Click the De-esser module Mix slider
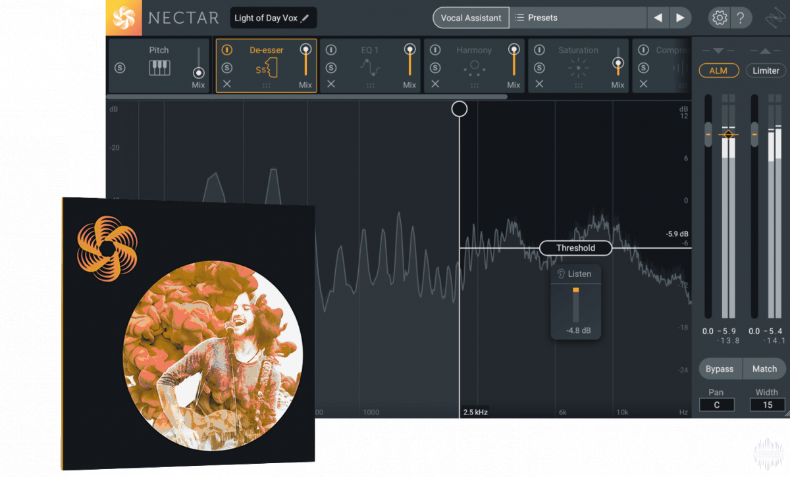 (305, 61)
